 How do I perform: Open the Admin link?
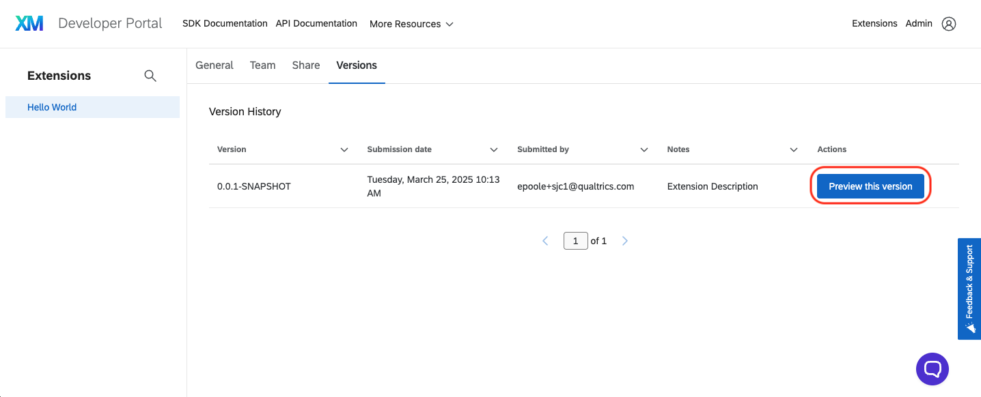[x=919, y=23]
